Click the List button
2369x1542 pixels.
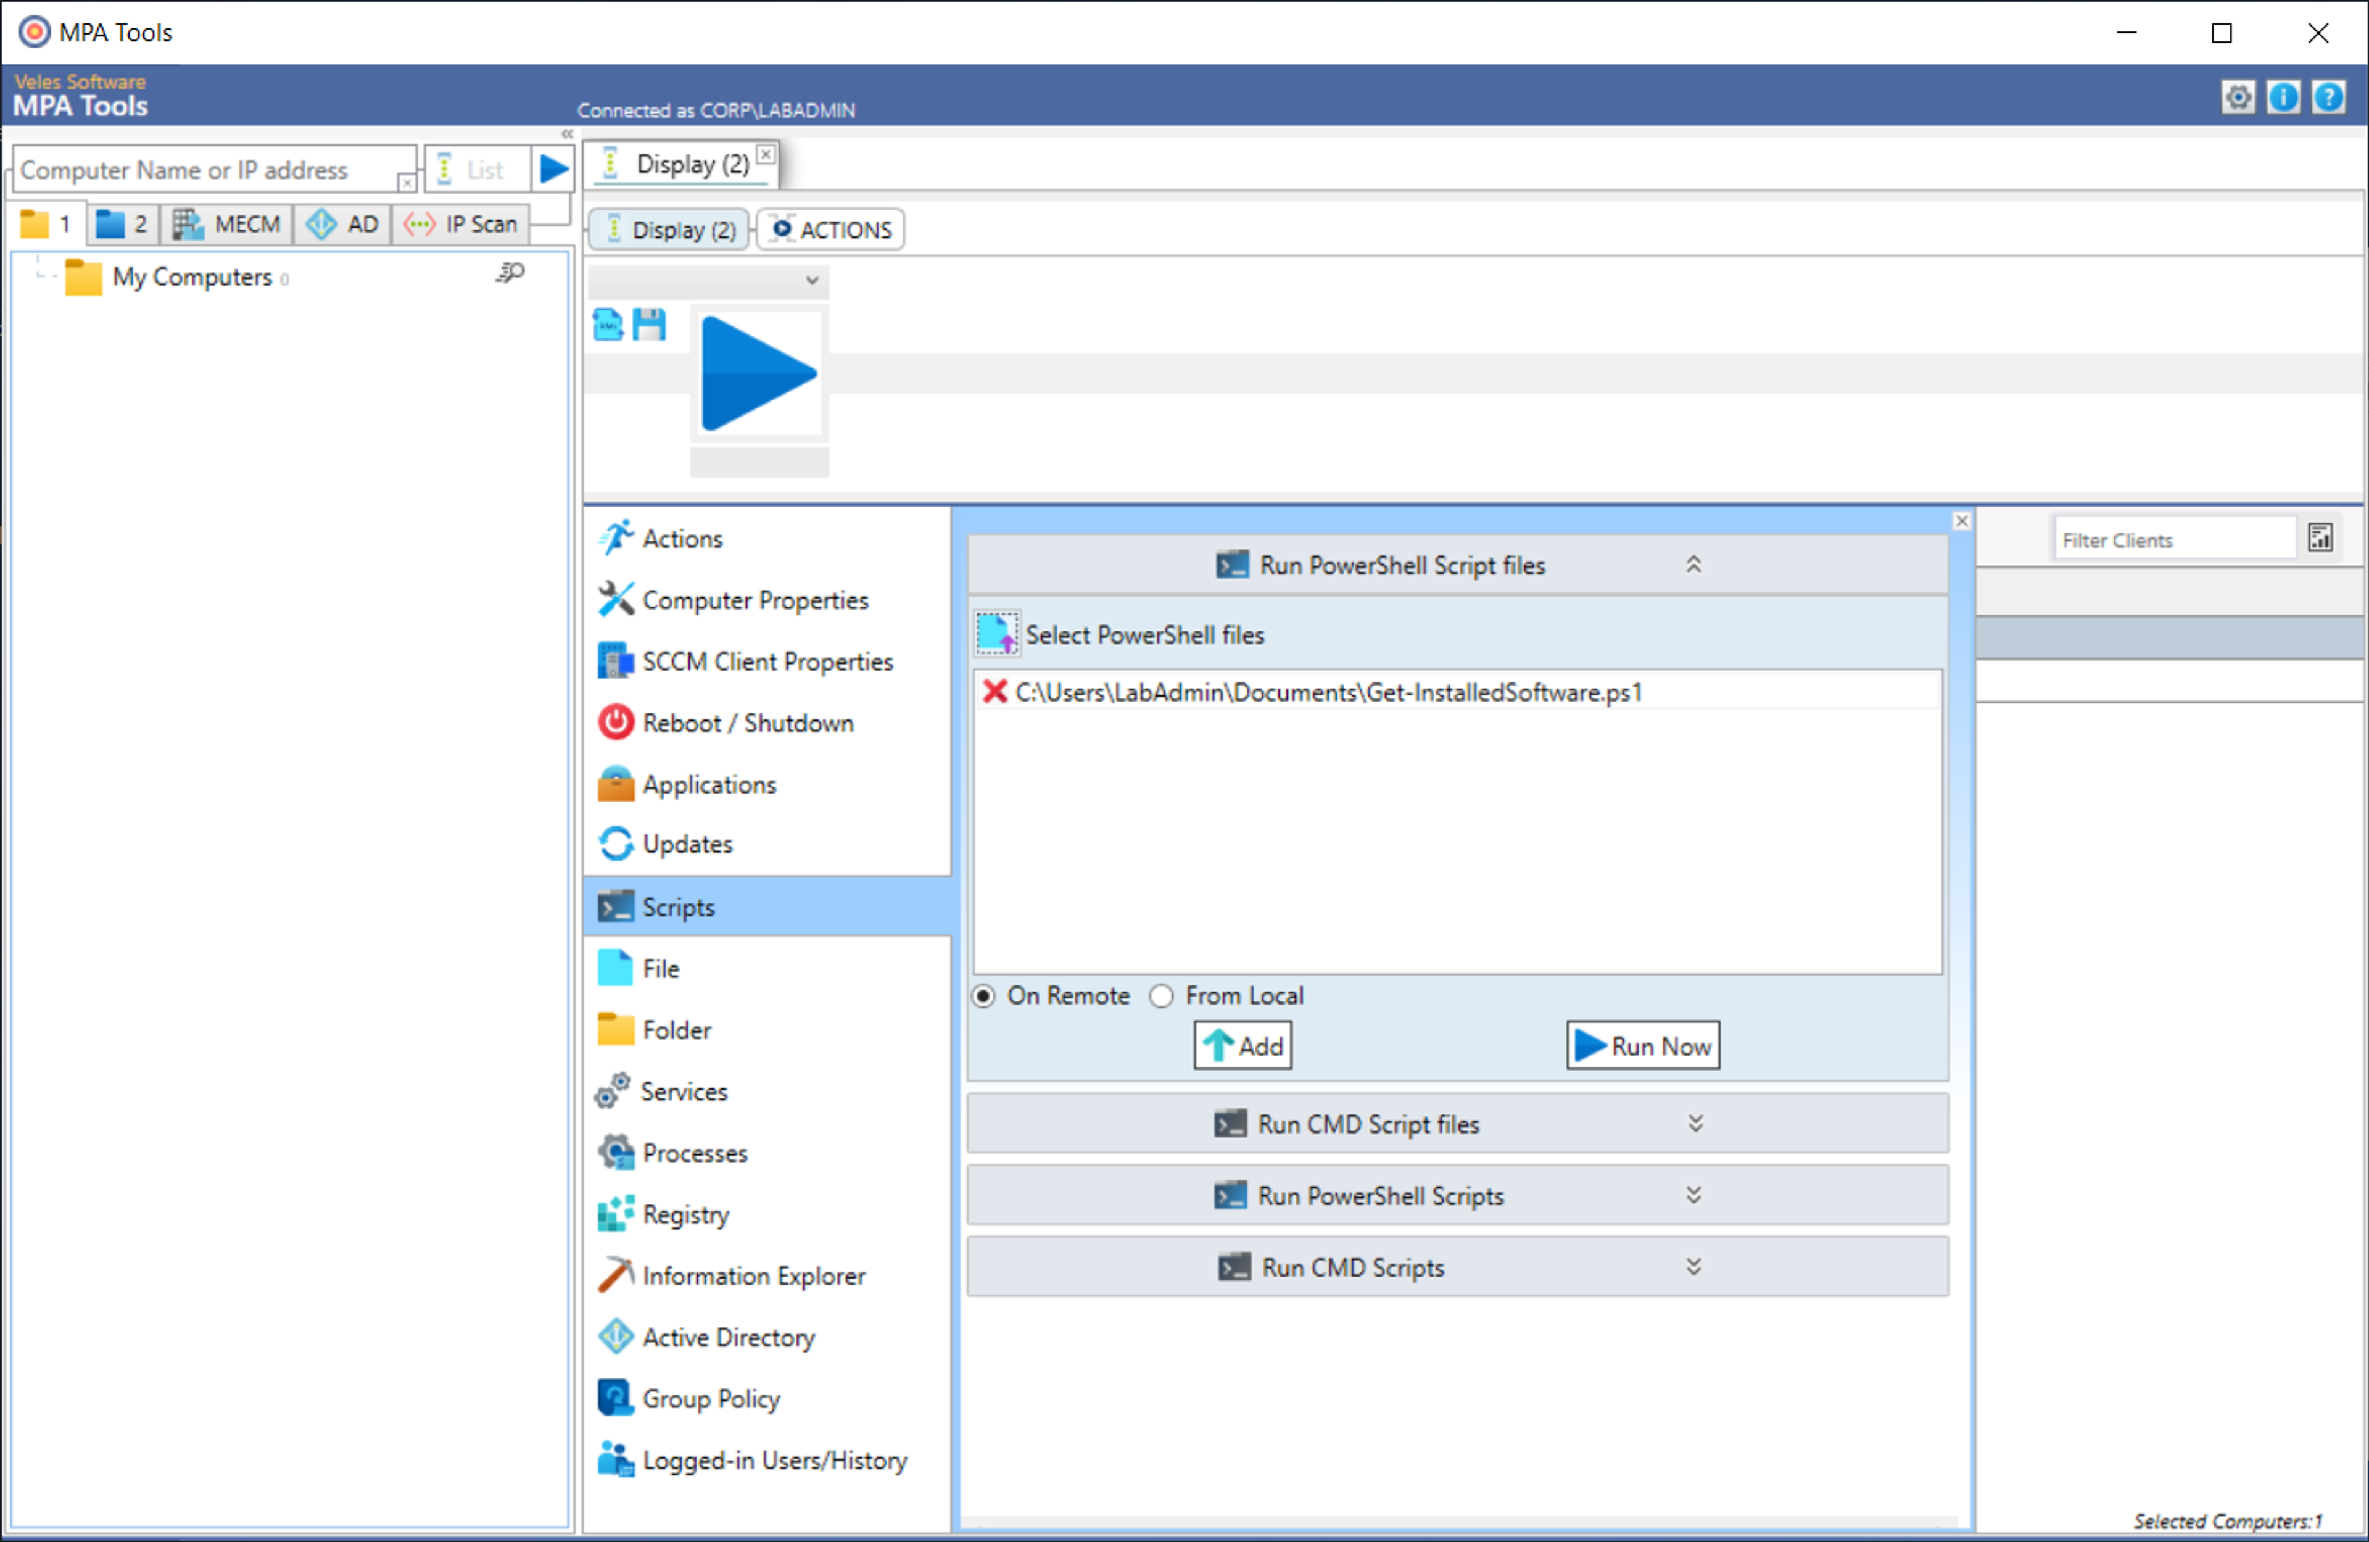(477, 169)
